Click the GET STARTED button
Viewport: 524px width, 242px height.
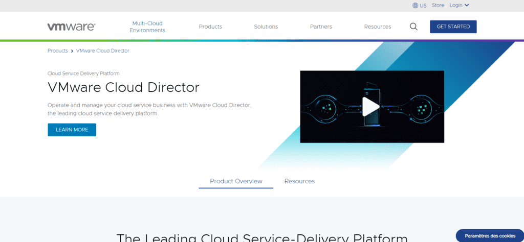coord(453,27)
